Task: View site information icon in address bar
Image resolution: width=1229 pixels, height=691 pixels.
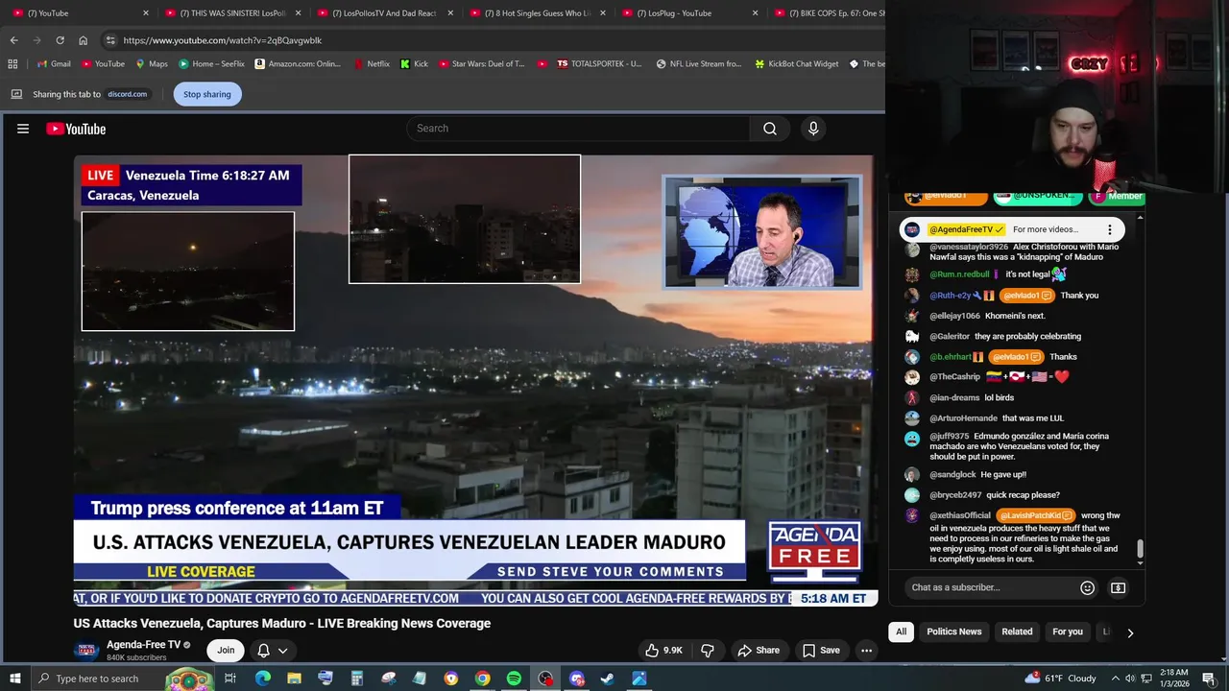Action: (110, 40)
